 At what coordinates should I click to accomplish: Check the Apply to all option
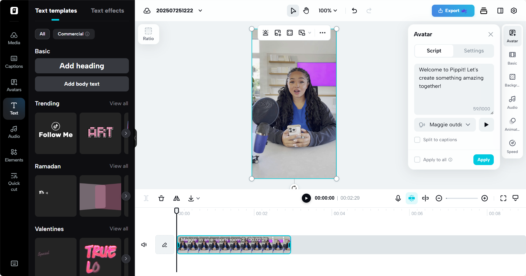tap(417, 160)
